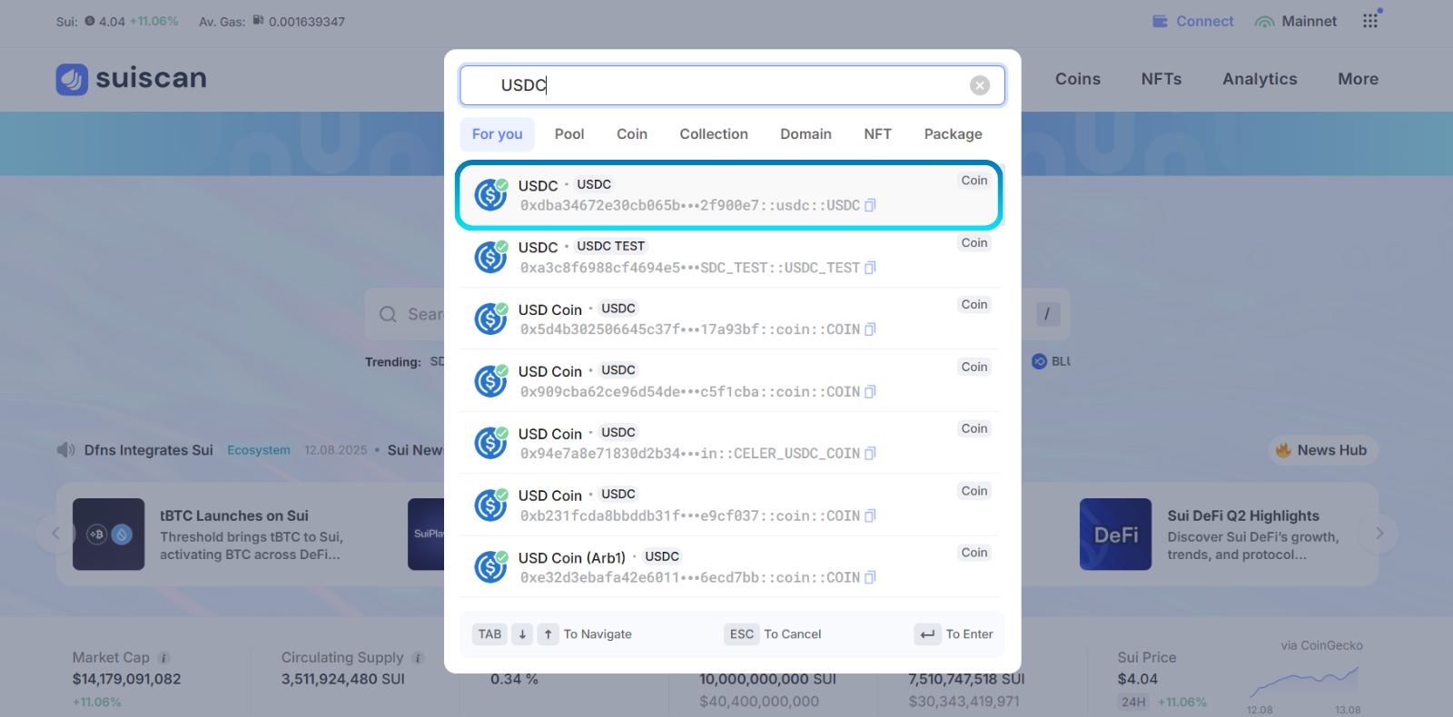Click the USDC search input field
The height and width of the screenshot is (717, 1453).
732,85
